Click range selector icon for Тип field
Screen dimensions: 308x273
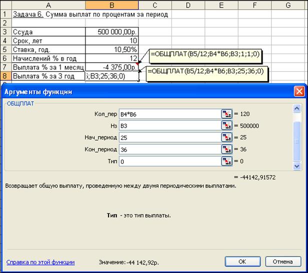(x=227, y=161)
